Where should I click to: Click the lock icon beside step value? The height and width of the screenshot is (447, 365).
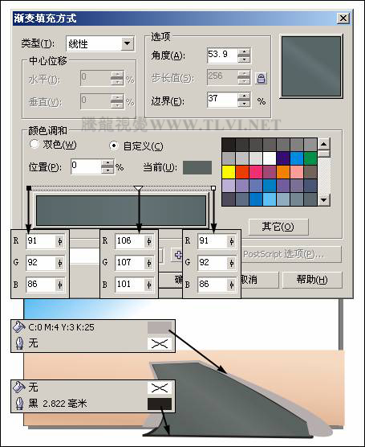click(261, 78)
